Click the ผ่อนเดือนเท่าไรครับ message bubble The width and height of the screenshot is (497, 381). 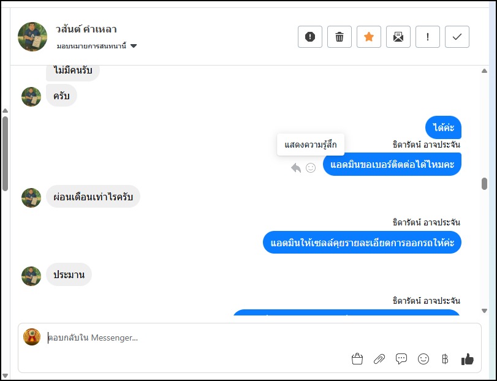click(93, 197)
